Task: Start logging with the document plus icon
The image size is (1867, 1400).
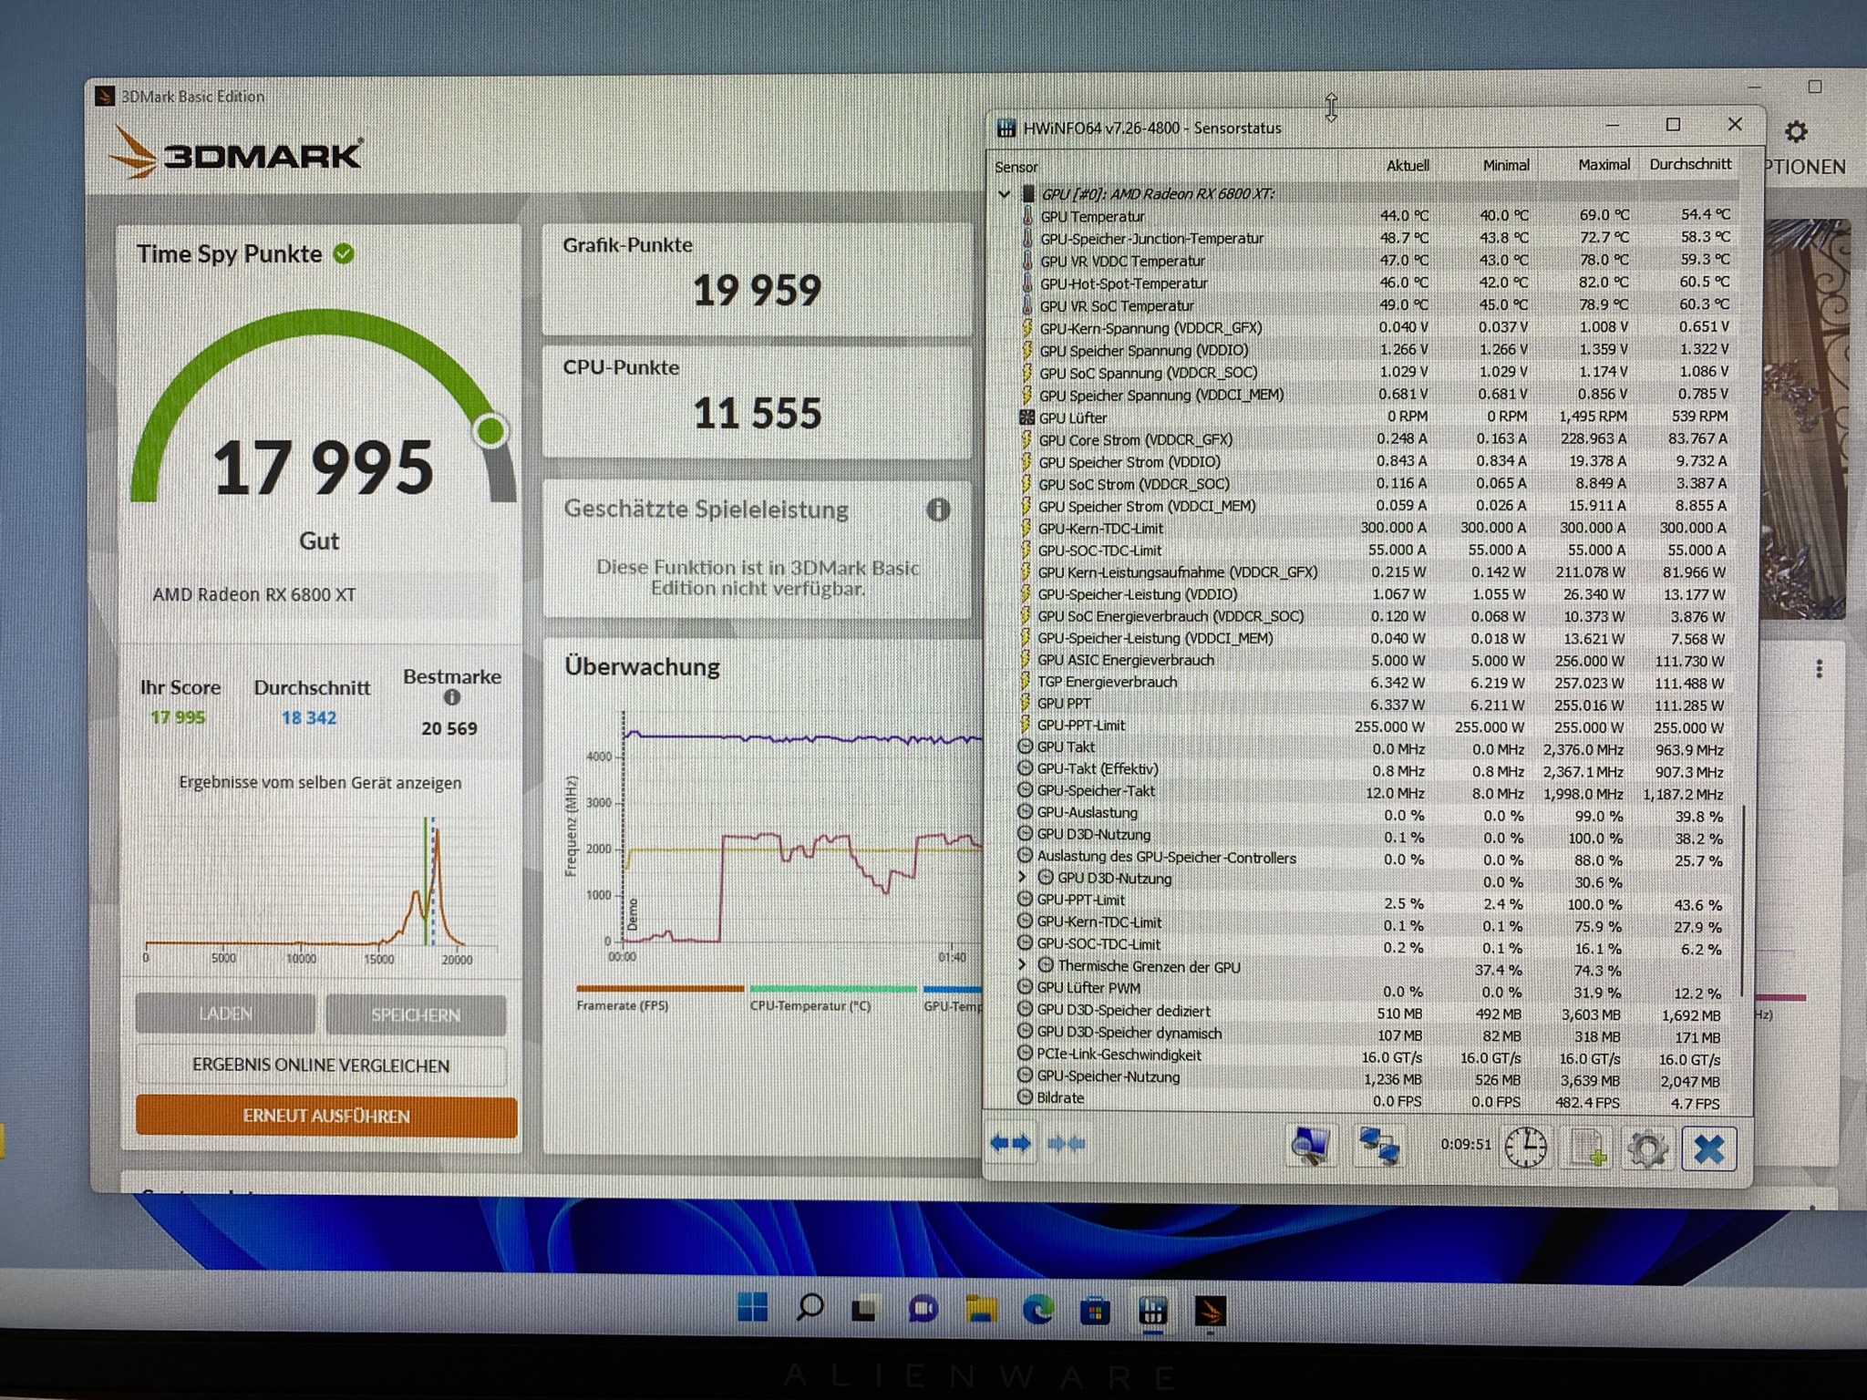Action: coord(1588,1148)
